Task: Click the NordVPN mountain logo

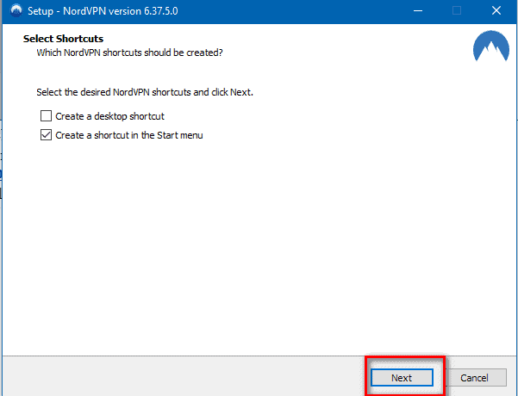Action: (491, 46)
